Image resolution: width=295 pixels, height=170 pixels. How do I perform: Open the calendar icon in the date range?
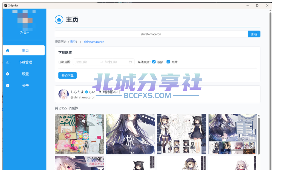130,62
